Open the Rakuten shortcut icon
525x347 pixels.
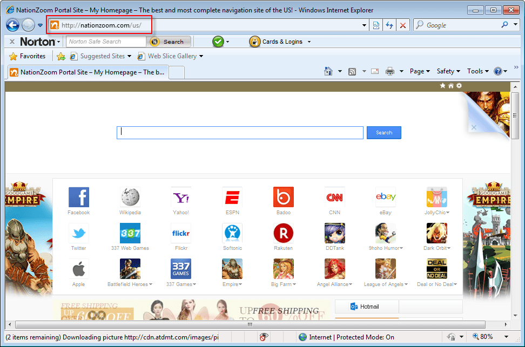click(284, 233)
